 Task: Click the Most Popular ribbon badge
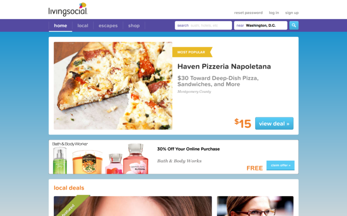point(192,52)
